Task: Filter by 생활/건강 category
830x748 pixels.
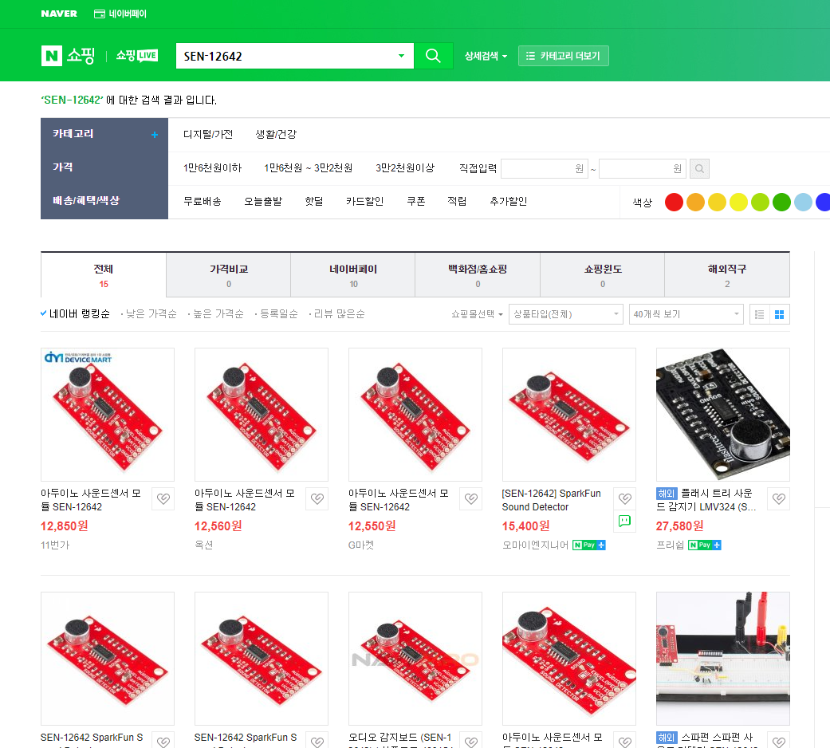Action: tap(276, 135)
